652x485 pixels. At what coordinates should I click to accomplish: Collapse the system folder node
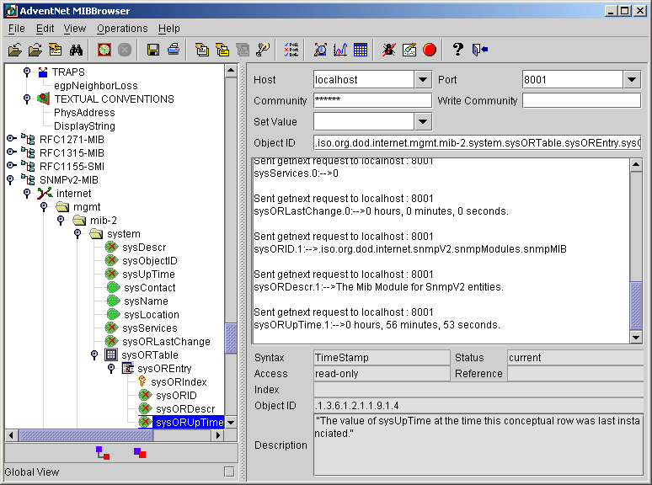click(x=77, y=233)
